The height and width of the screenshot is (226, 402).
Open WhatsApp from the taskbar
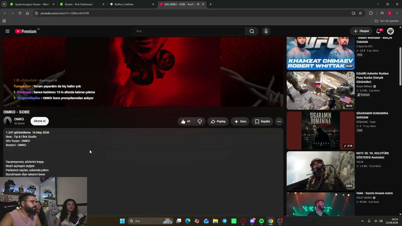[x=234, y=221]
